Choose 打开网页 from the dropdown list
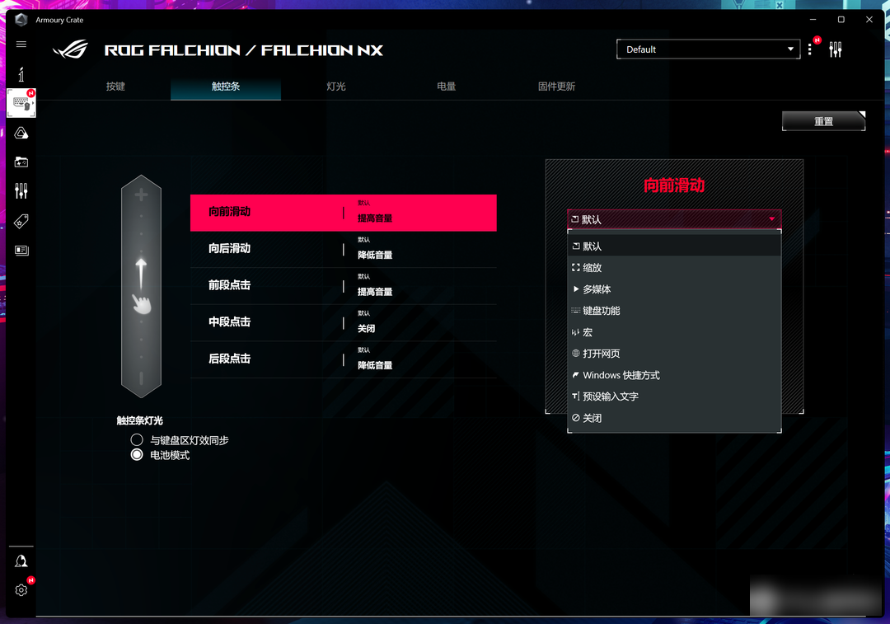The width and height of the screenshot is (890, 624). pos(674,353)
